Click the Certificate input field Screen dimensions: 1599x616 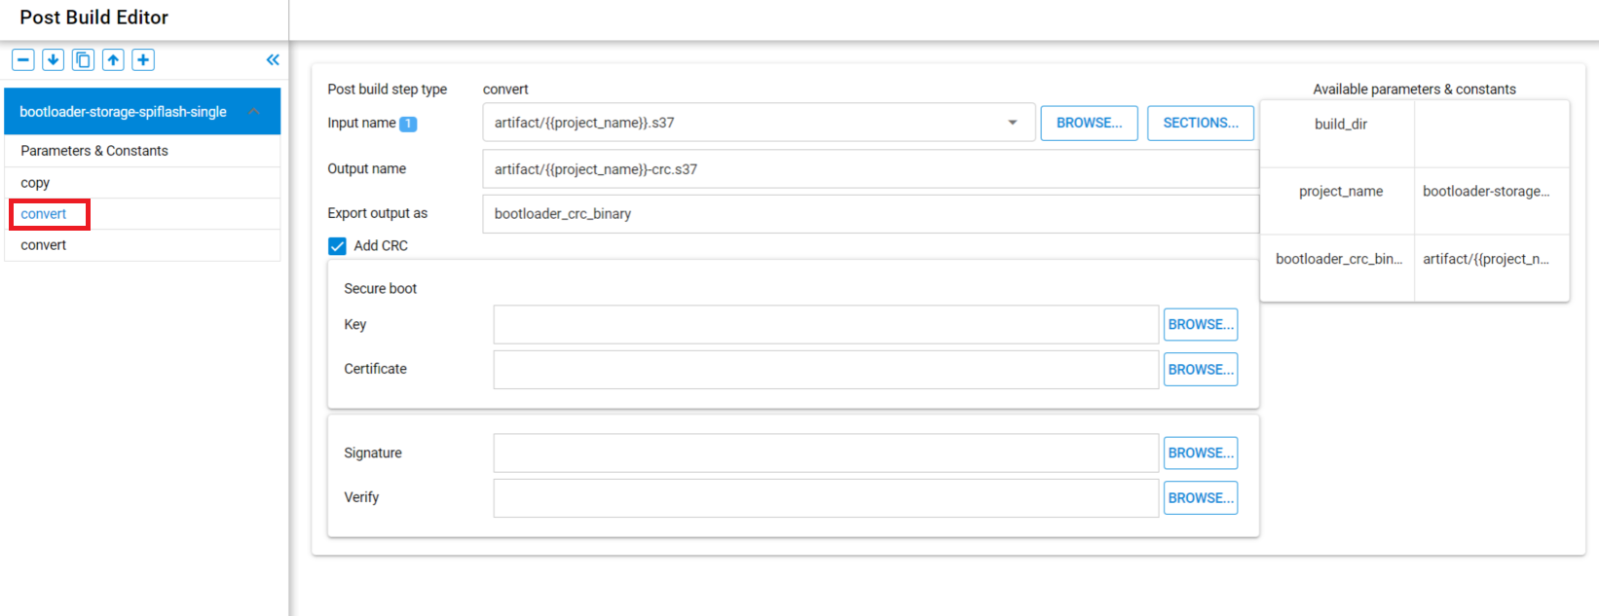pyautogui.click(x=826, y=370)
